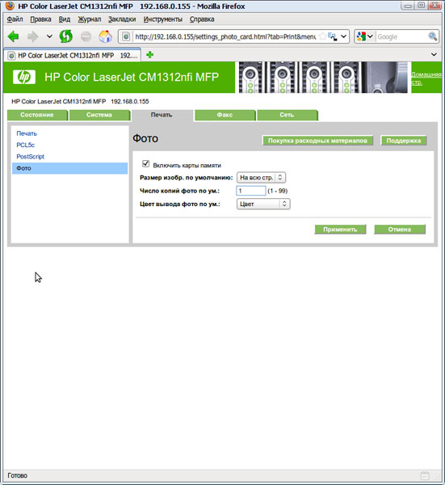
Task: Click the search magnifier icon
Action: tap(433, 36)
